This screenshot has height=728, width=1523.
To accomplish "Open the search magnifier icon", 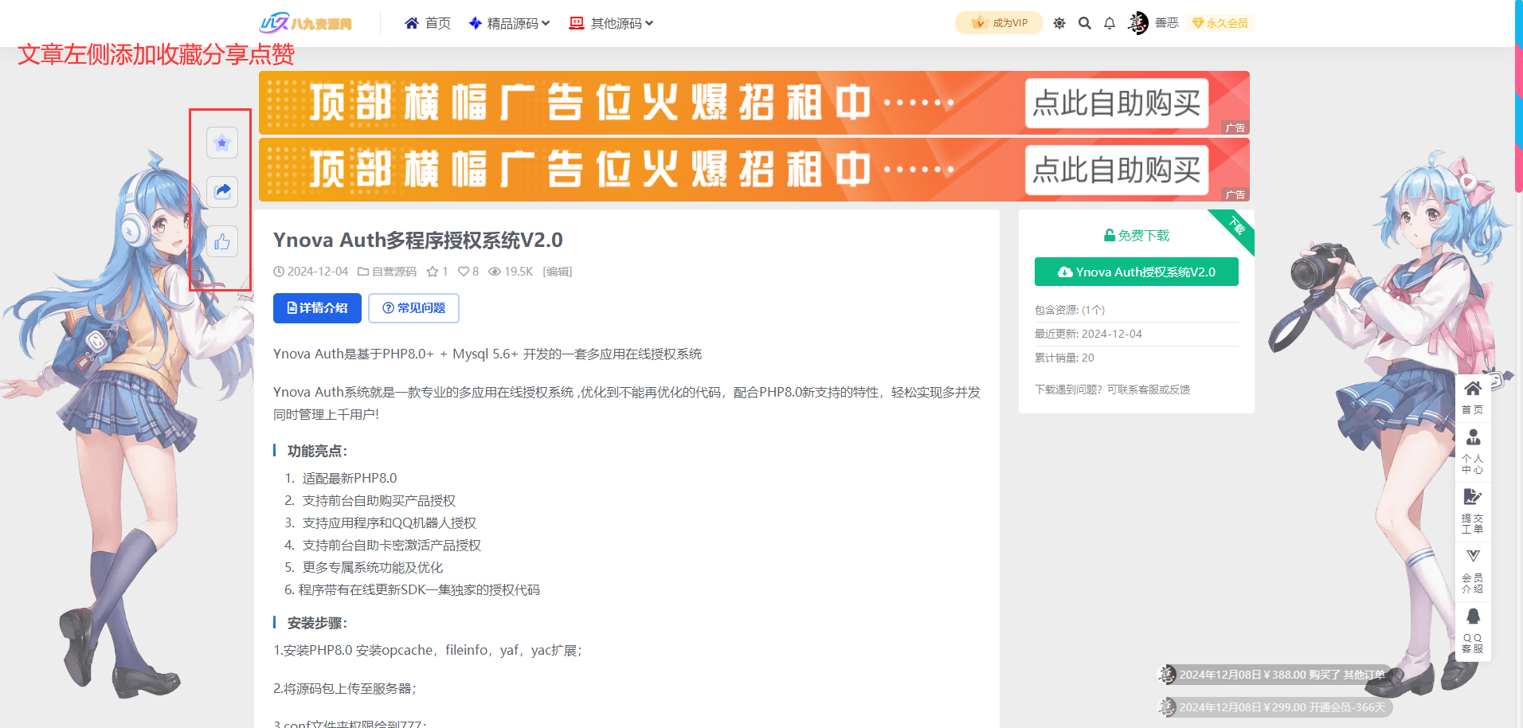I will click(1084, 23).
